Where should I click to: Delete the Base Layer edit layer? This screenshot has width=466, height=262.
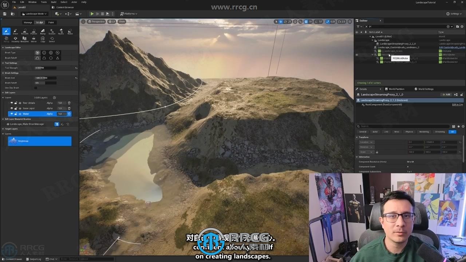tap(69, 108)
